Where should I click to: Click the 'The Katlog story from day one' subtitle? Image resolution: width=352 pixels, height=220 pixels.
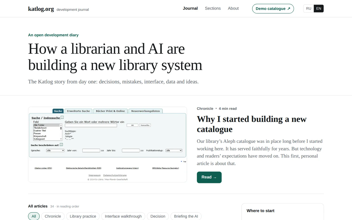pyautogui.click(x=113, y=82)
